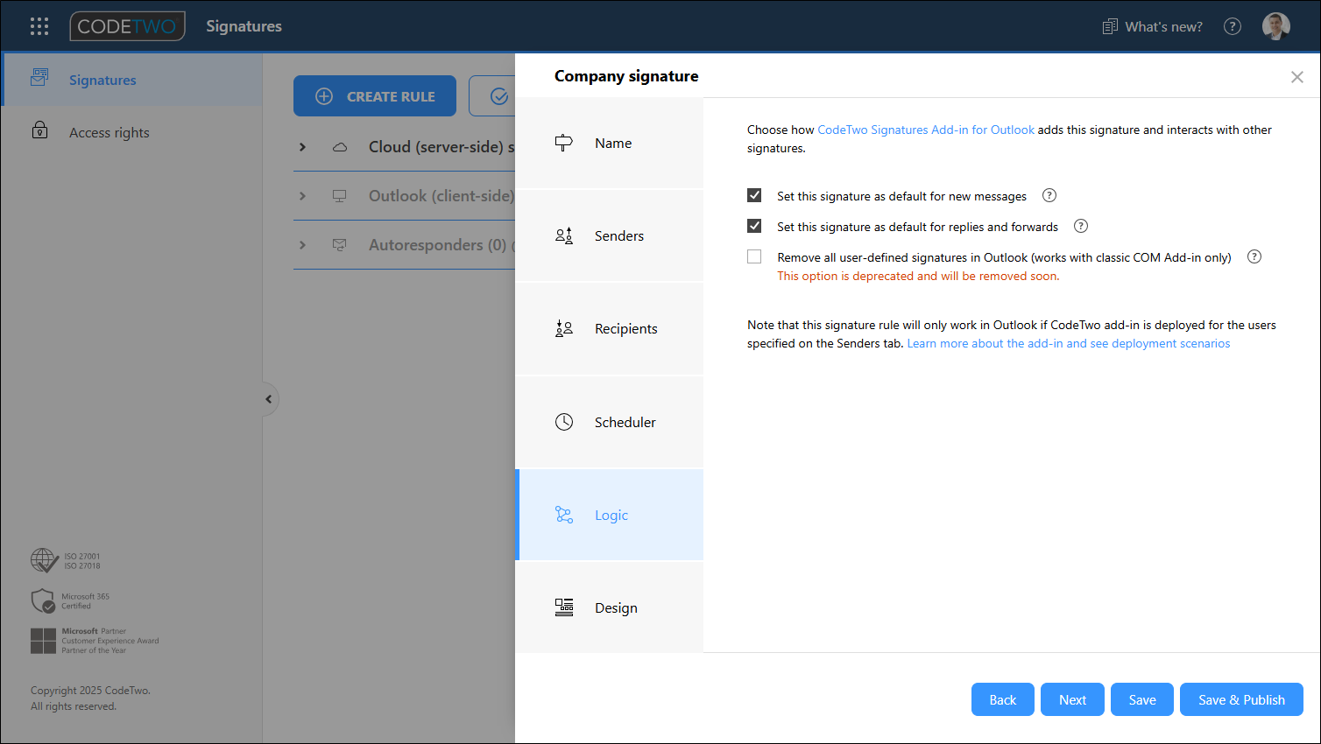
Task: Open the help question mark icon in header
Action: (1233, 26)
